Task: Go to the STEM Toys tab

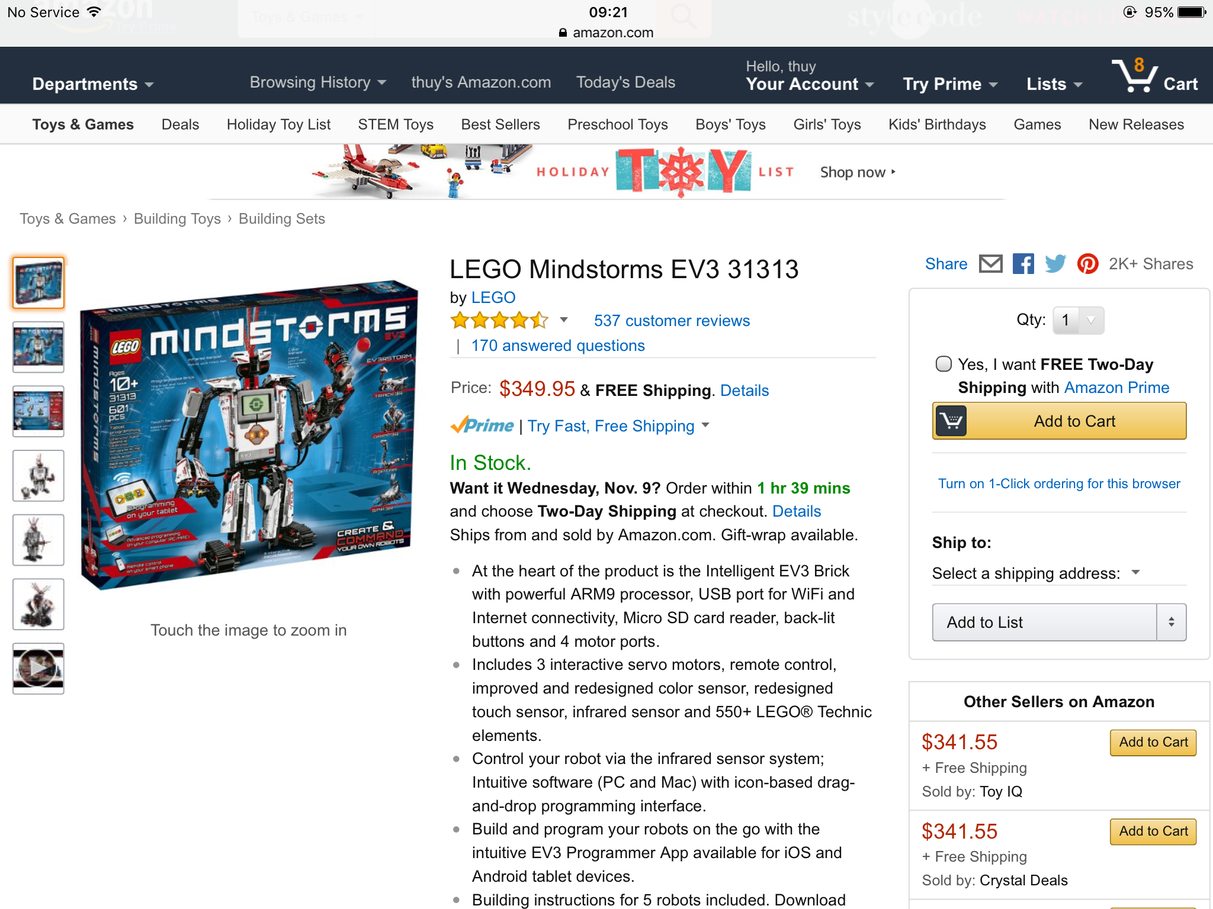Action: [x=396, y=124]
